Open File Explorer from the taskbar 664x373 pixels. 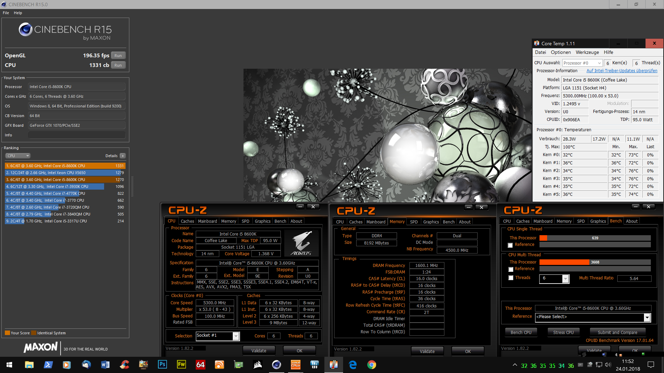click(29, 365)
